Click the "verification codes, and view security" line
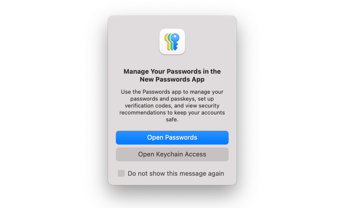The image size is (337, 208). pos(172,106)
